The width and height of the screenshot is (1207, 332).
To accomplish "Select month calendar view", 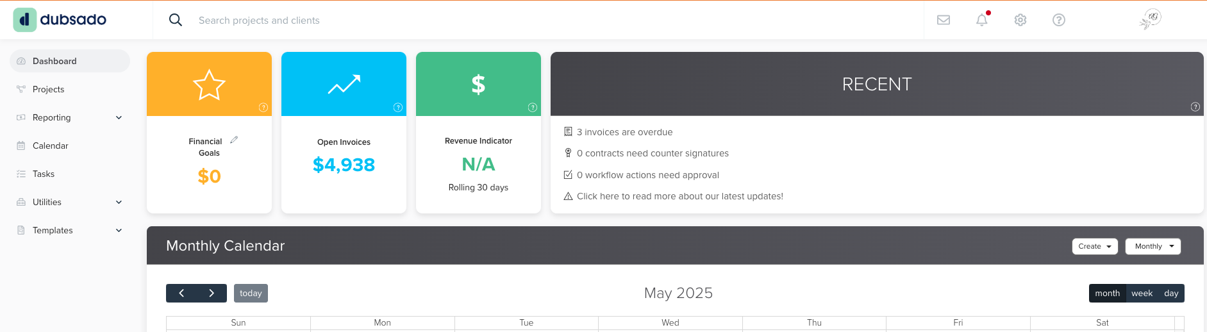I will [x=1107, y=293].
